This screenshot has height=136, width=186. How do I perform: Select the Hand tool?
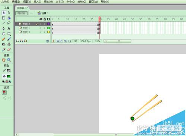pyautogui.click(x=4, y=60)
